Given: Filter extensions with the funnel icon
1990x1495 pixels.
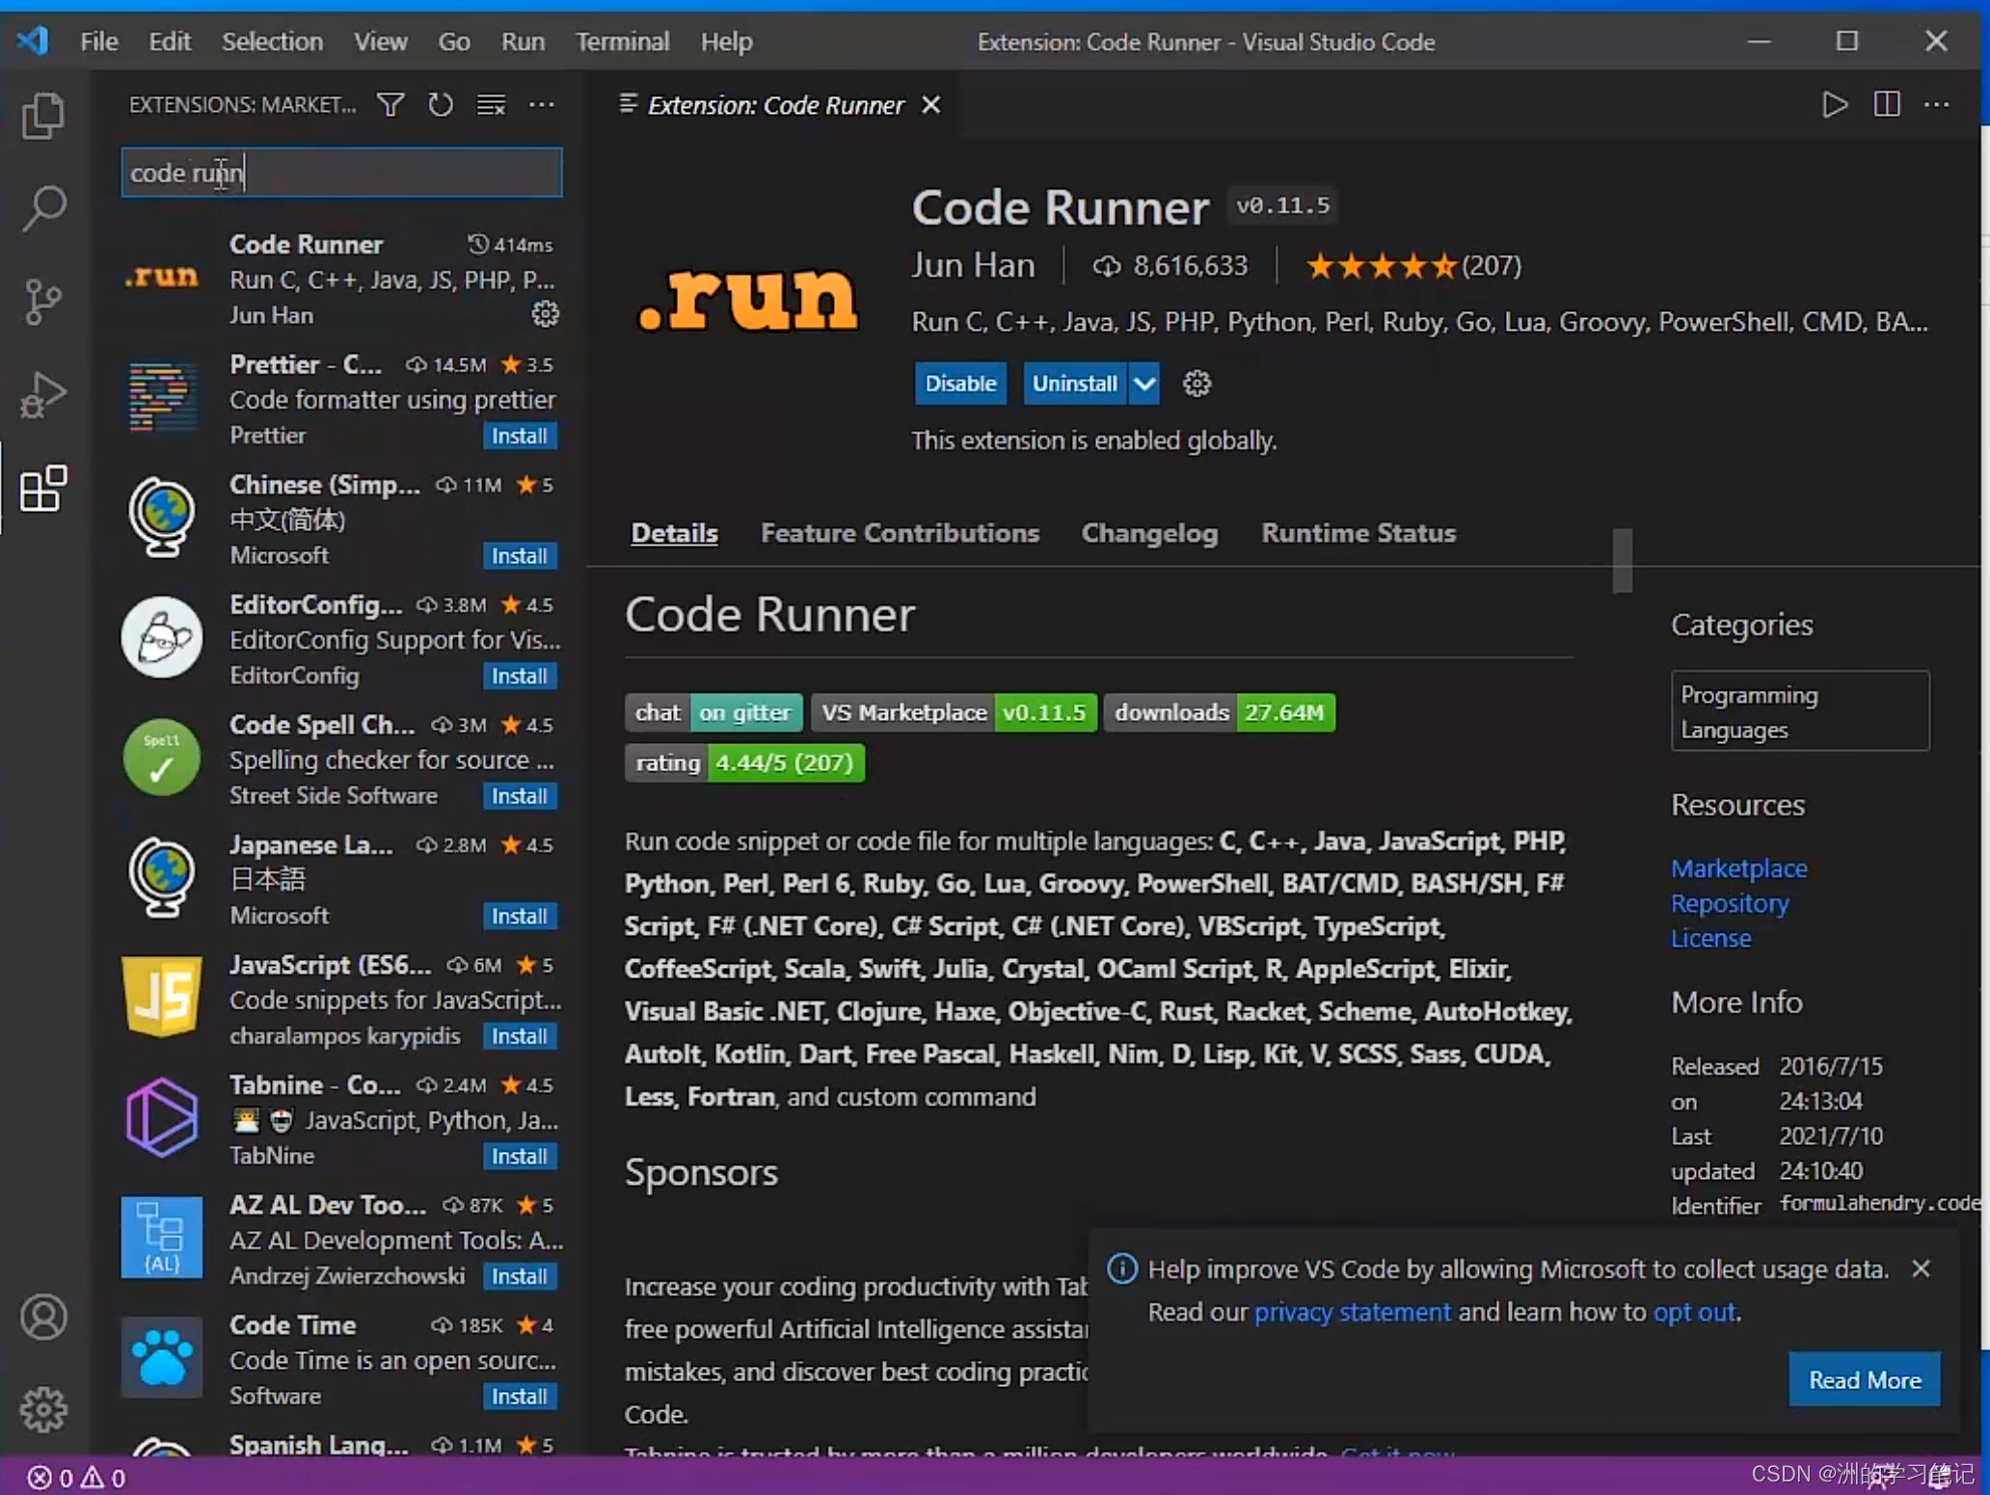Looking at the screenshot, I should click(390, 104).
